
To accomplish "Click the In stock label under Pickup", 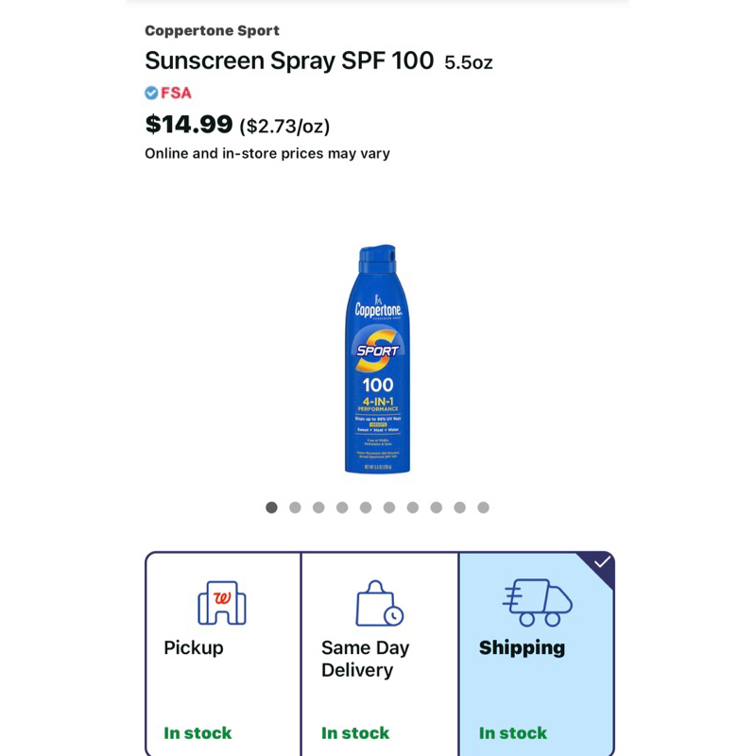I will (198, 733).
